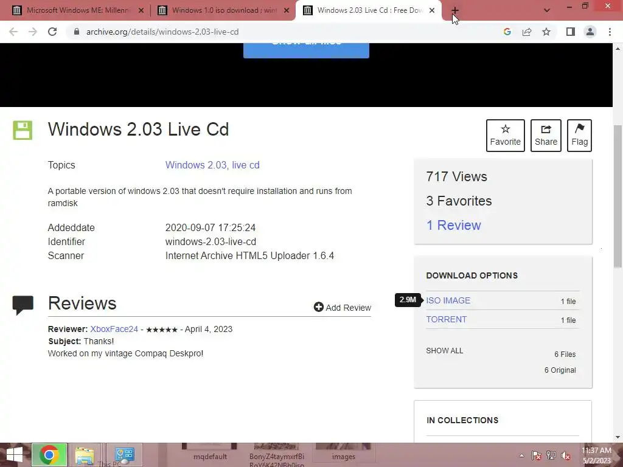The width and height of the screenshot is (623, 467).
Task: Click the scrollbar up arrow
Action: 618,49
